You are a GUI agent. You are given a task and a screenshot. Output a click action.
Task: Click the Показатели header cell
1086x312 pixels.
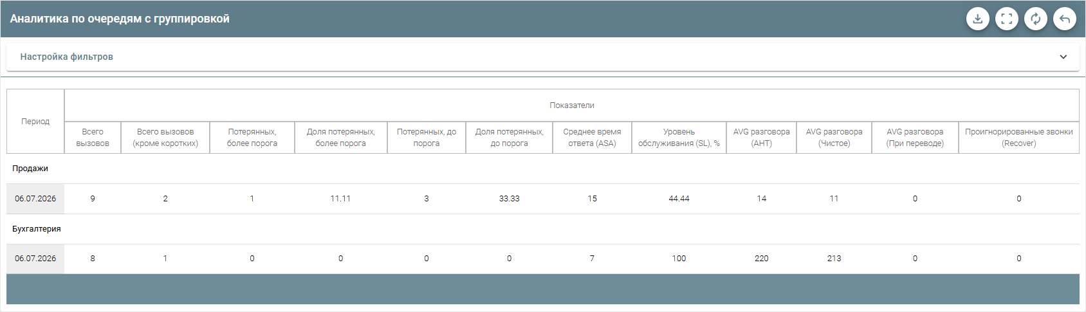click(x=571, y=105)
